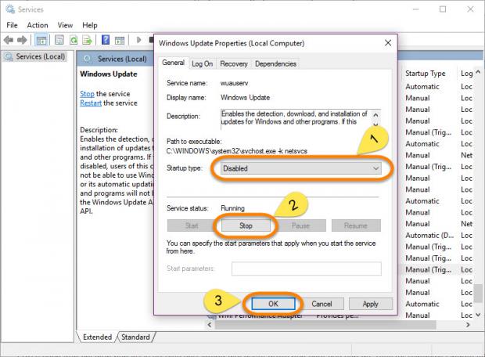
Task: Click the horizontal scrollbar left arrow
Action: (x=210, y=325)
